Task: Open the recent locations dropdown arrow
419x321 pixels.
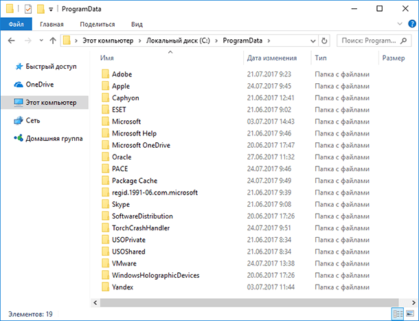Action: [x=41, y=41]
